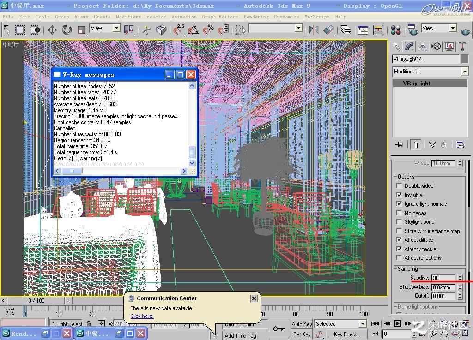Click the 0 / 100 time slider
Screen dimensions: 473x340
(36, 300)
